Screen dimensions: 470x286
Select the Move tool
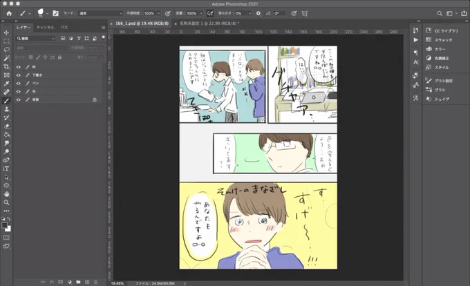6,32
